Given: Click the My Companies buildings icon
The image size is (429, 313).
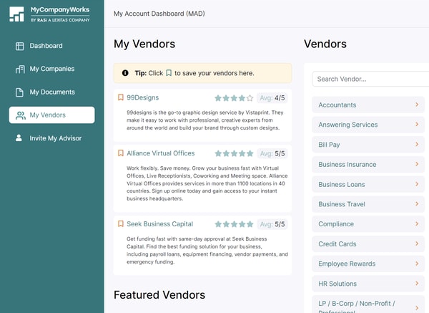Looking at the screenshot, I should point(20,69).
